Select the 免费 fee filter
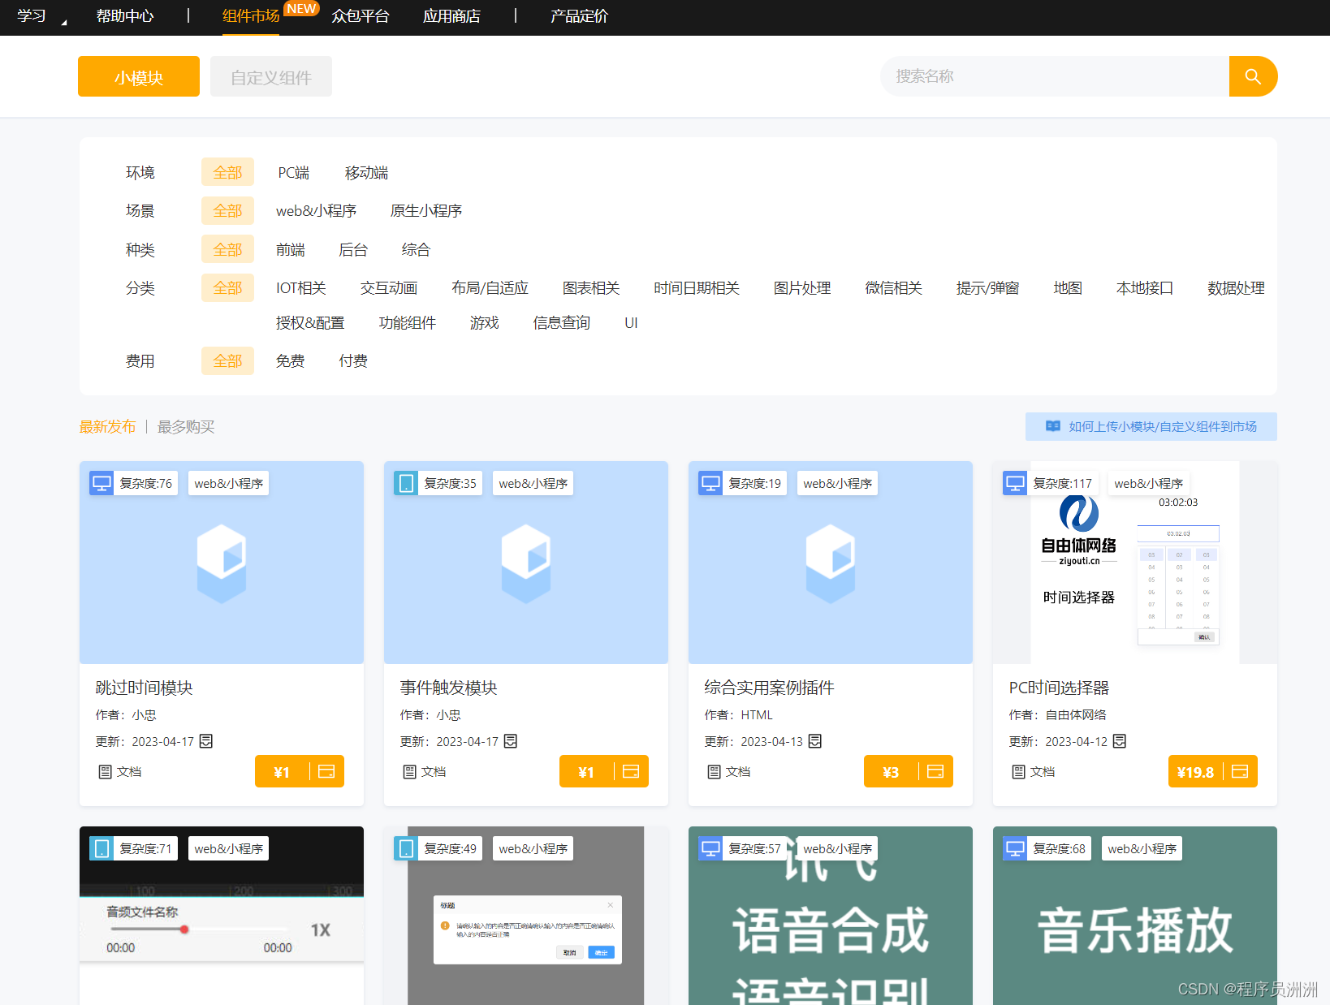 coord(290,360)
